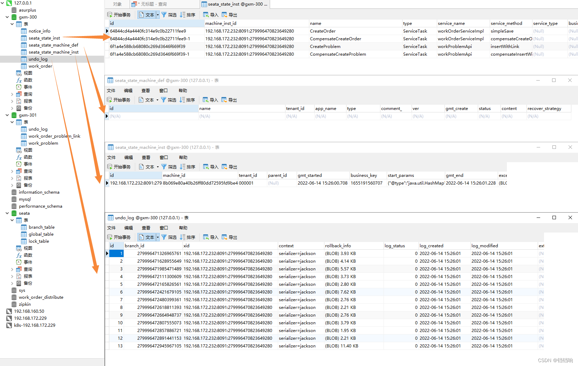Click export in seata_state_machine_def window toolbar
This screenshot has height=366, width=578.
point(229,100)
